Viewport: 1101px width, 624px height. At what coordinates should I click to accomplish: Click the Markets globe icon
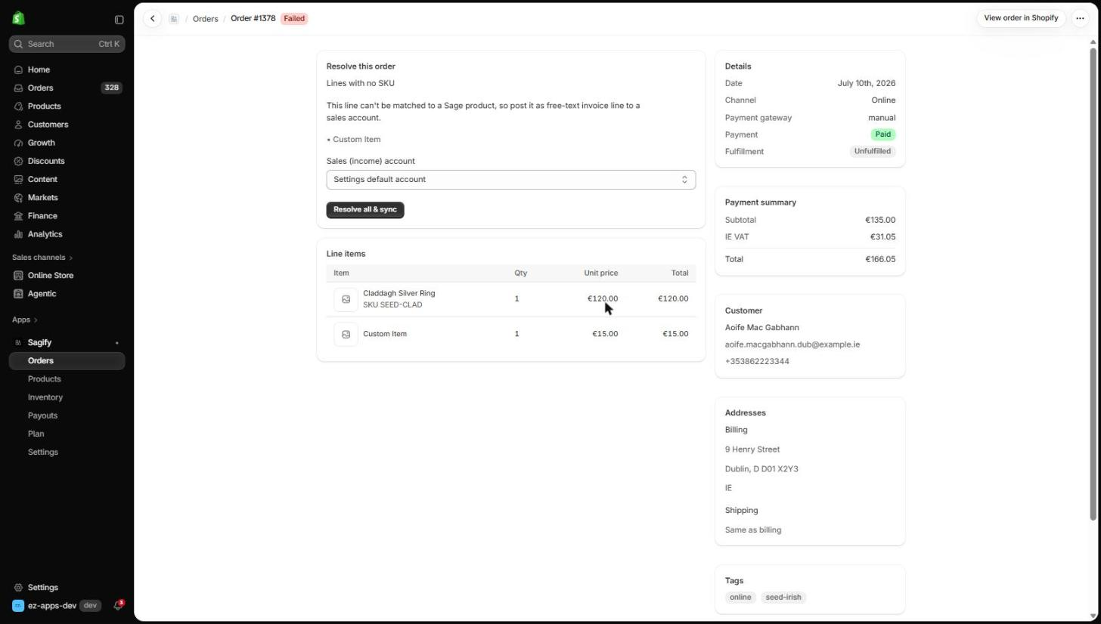pos(19,198)
